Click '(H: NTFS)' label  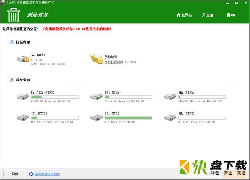[187, 113]
